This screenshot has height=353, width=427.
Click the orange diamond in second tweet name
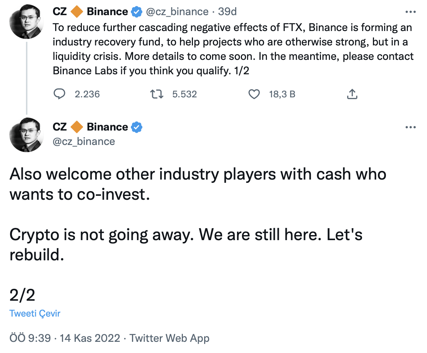point(77,127)
